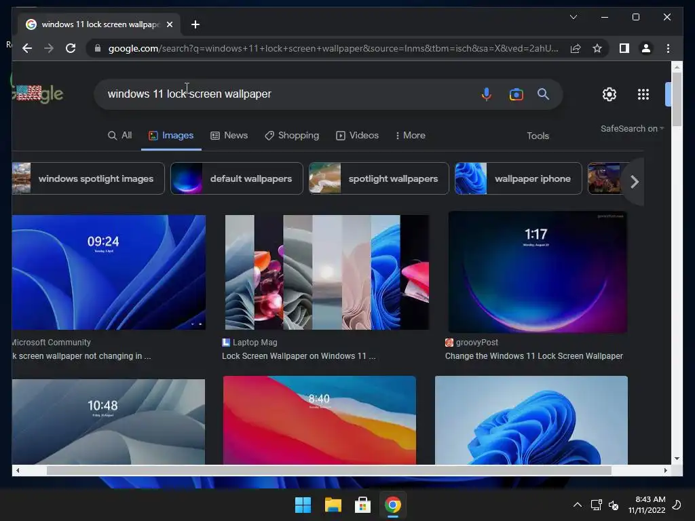
Task: Open Google quick settings gear
Action: click(x=609, y=94)
